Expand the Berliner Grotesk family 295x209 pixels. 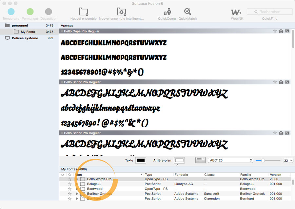(x=77, y=194)
